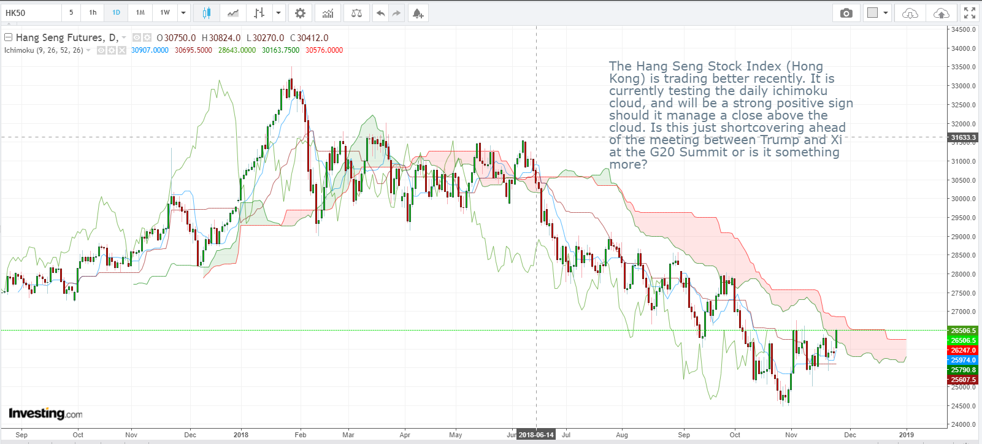The height and width of the screenshot is (444, 982).
Task: Click the HK50 symbol input field
Action: pyautogui.click(x=31, y=13)
